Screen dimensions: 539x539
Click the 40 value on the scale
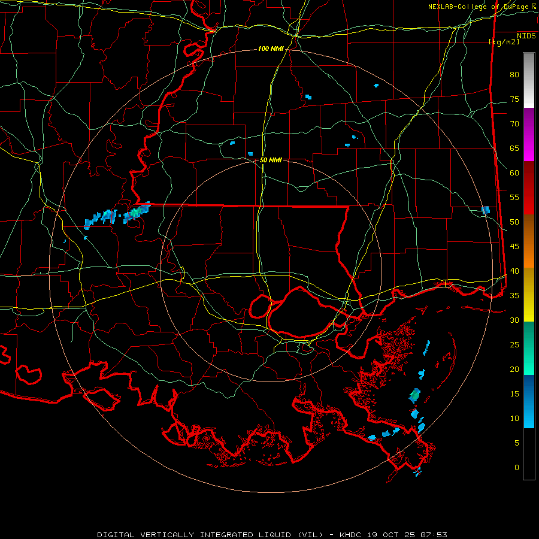[514, 271]
